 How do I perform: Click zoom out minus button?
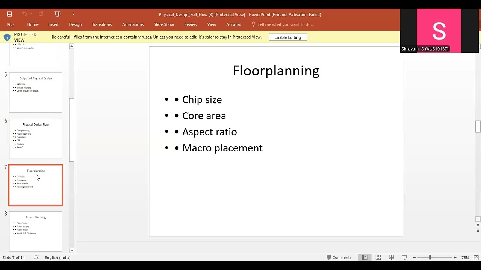414,258
